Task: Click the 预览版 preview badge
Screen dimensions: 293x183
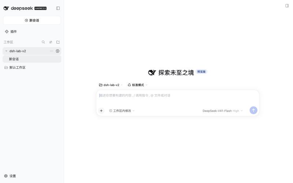Action: point(201,72)
